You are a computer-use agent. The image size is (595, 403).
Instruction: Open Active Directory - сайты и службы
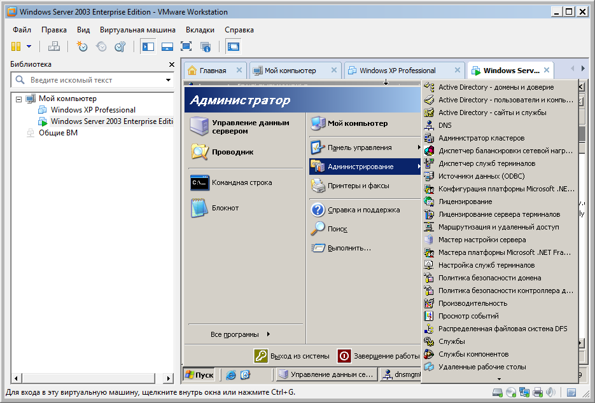[500, 113]
